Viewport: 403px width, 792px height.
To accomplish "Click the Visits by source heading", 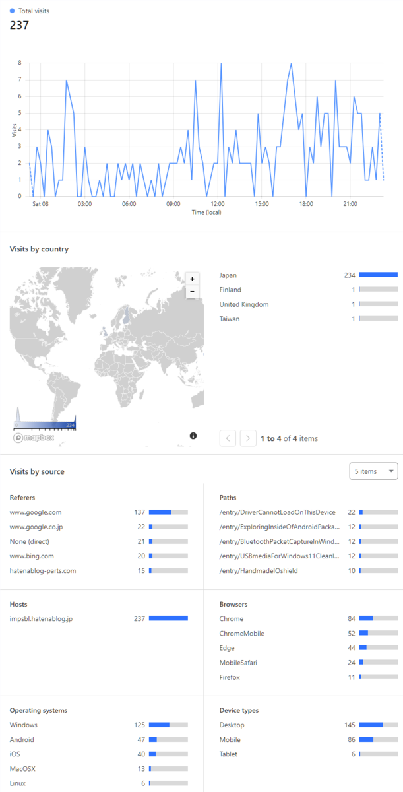I will coord(37,471).
